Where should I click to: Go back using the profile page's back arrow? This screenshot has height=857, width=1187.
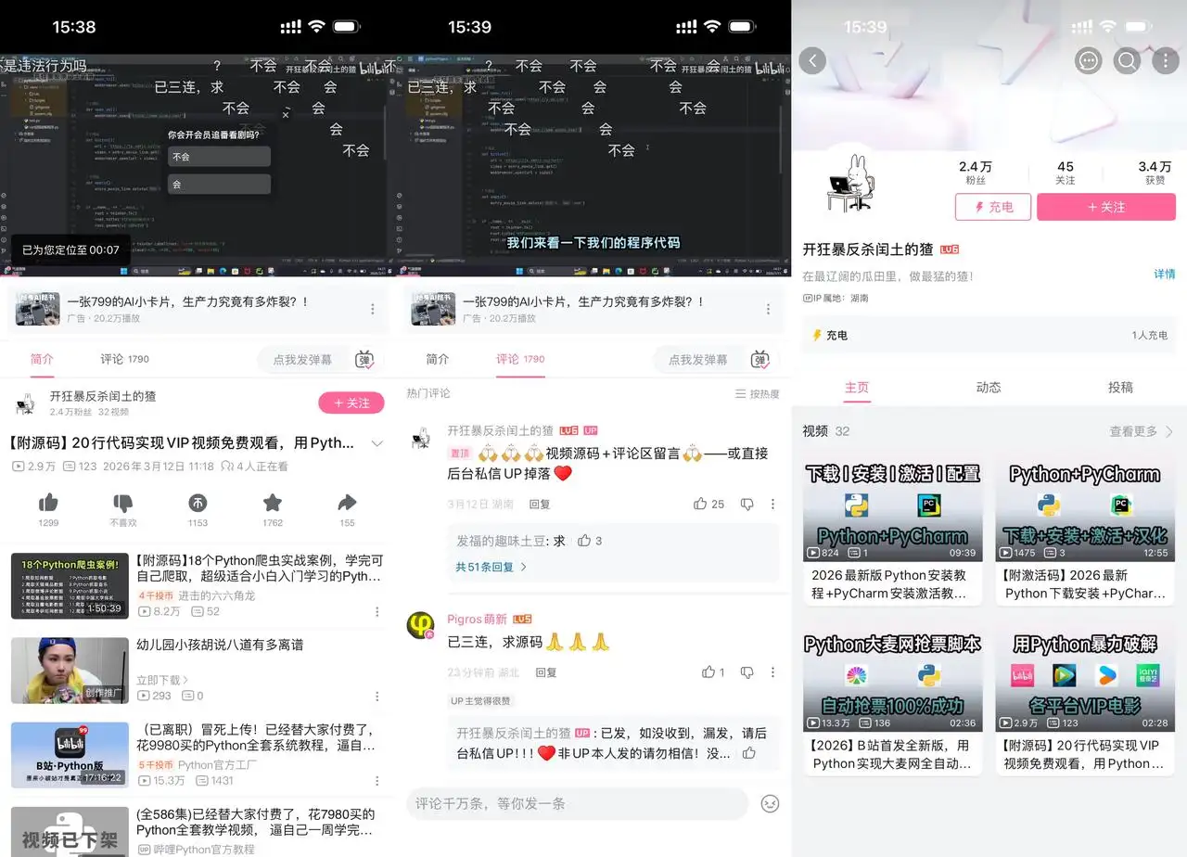(812, 61)
